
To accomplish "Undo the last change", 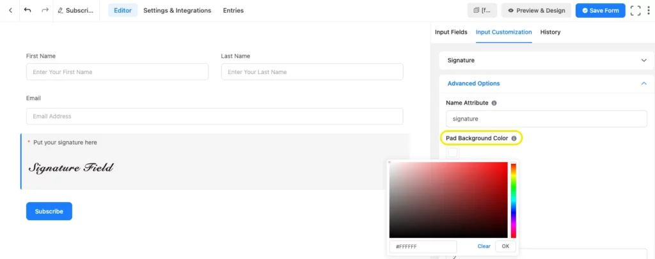I will (28, 10).
